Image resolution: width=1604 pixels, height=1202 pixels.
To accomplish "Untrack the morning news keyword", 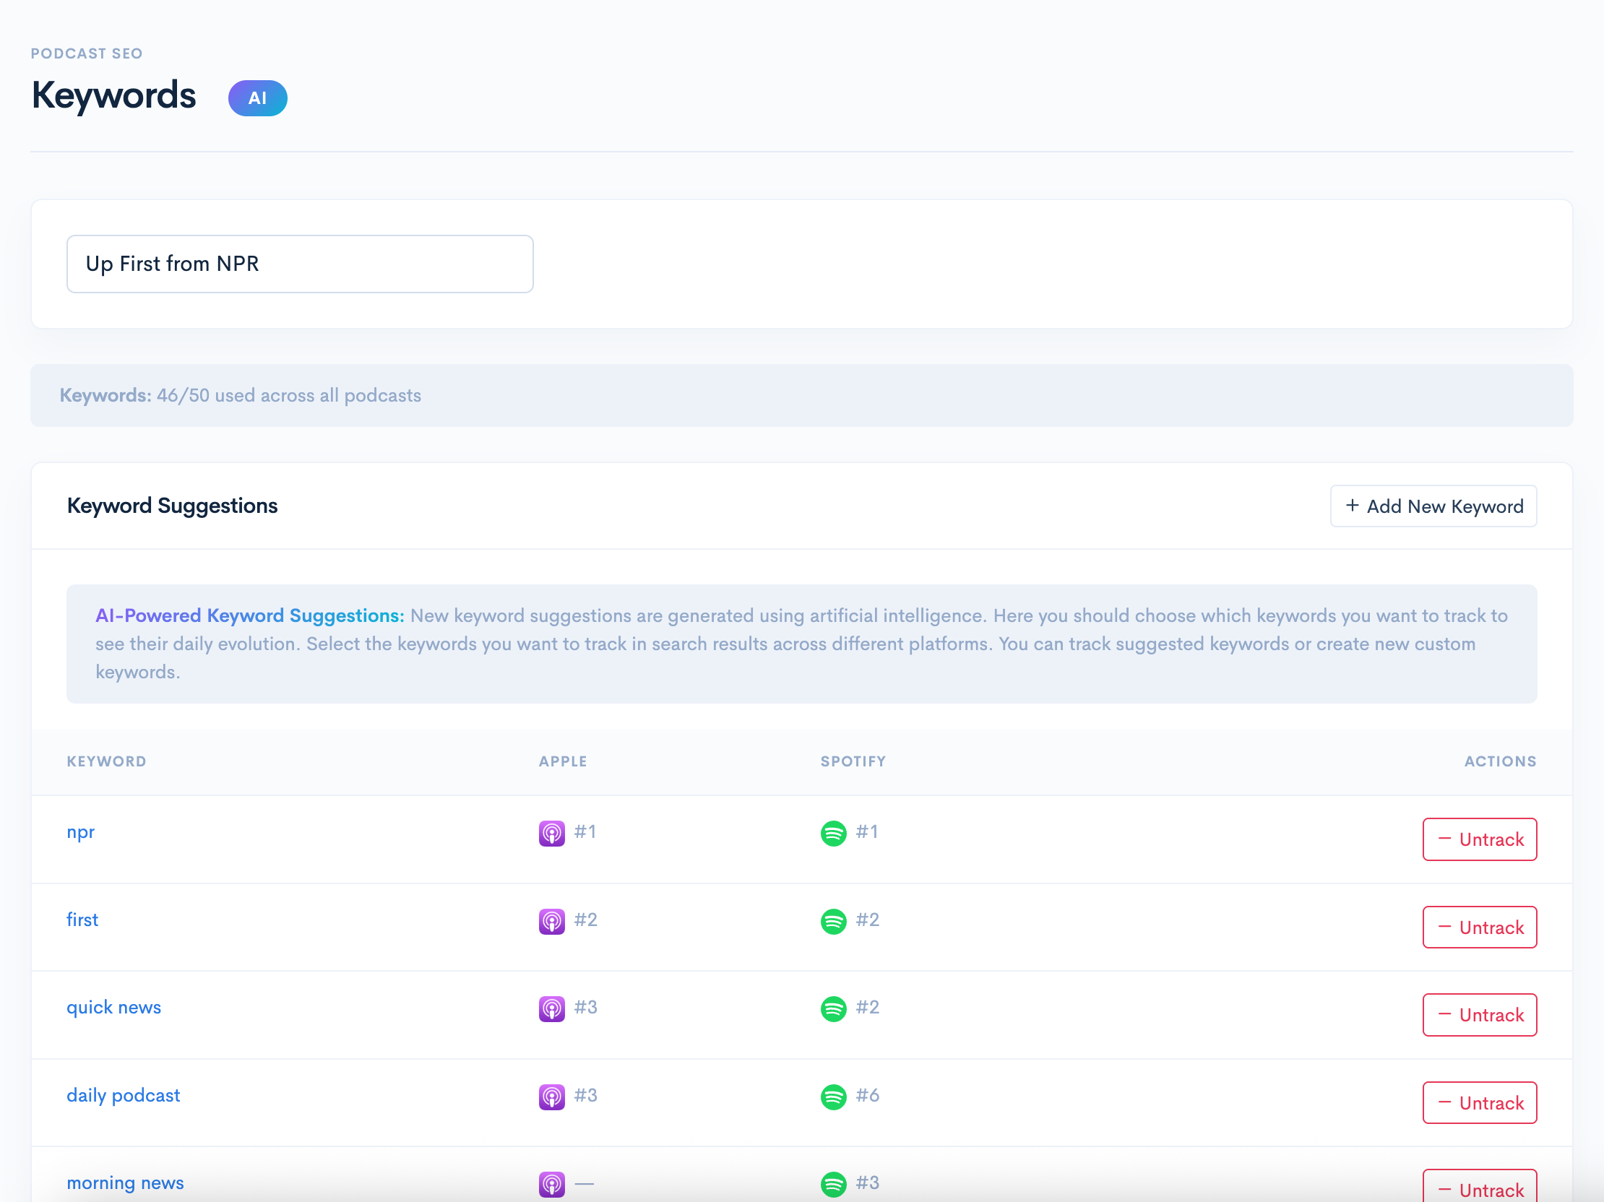I will click(1479, 1187).
